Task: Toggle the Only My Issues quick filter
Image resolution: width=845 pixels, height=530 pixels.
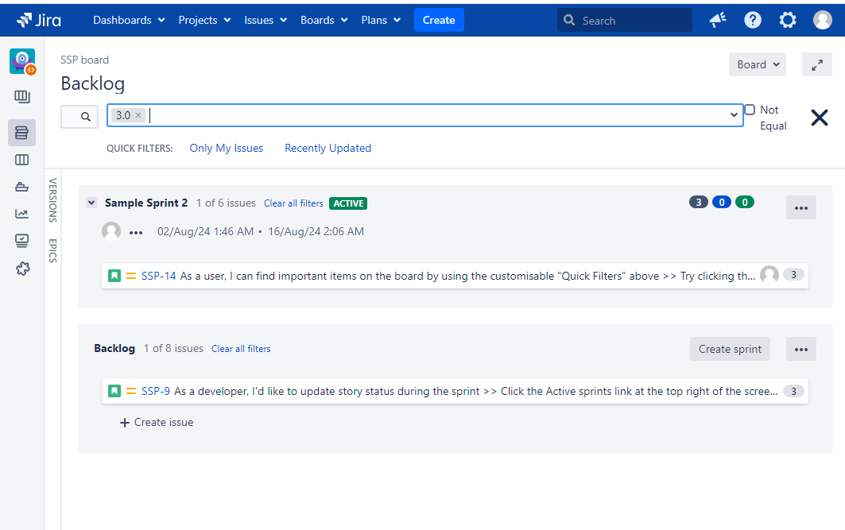Action: click(x=226, y=148)
